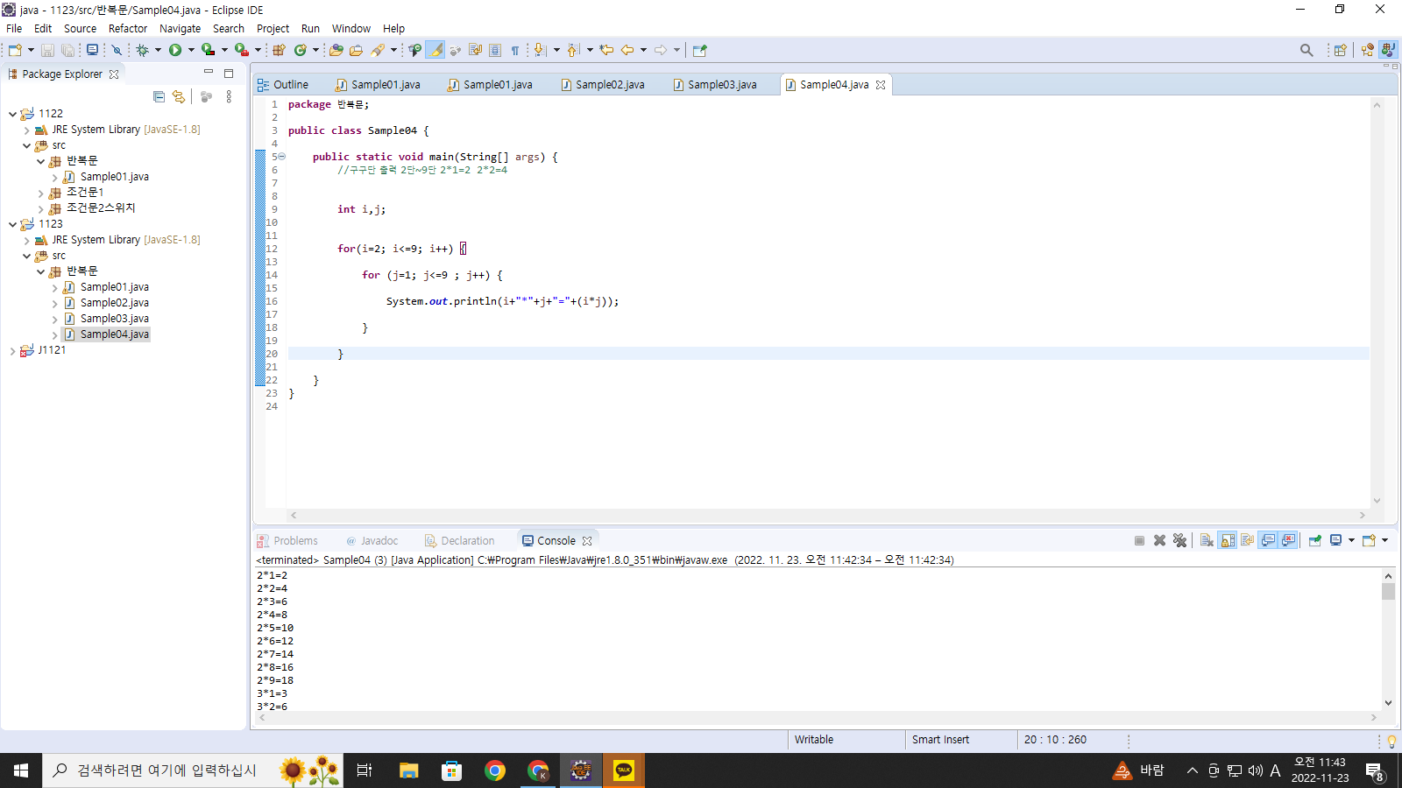Click the Coverage launch icon

208,50
